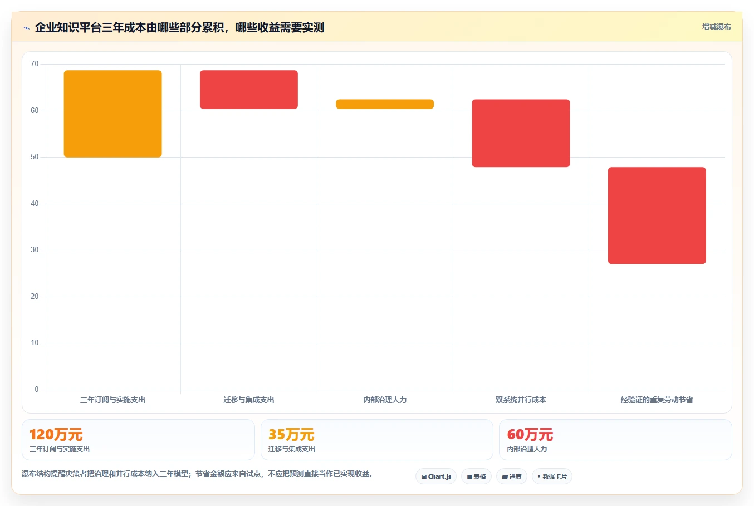Click the lightning icon beside the title
This screenshot has width=754, height=506.
pos(26,28)
